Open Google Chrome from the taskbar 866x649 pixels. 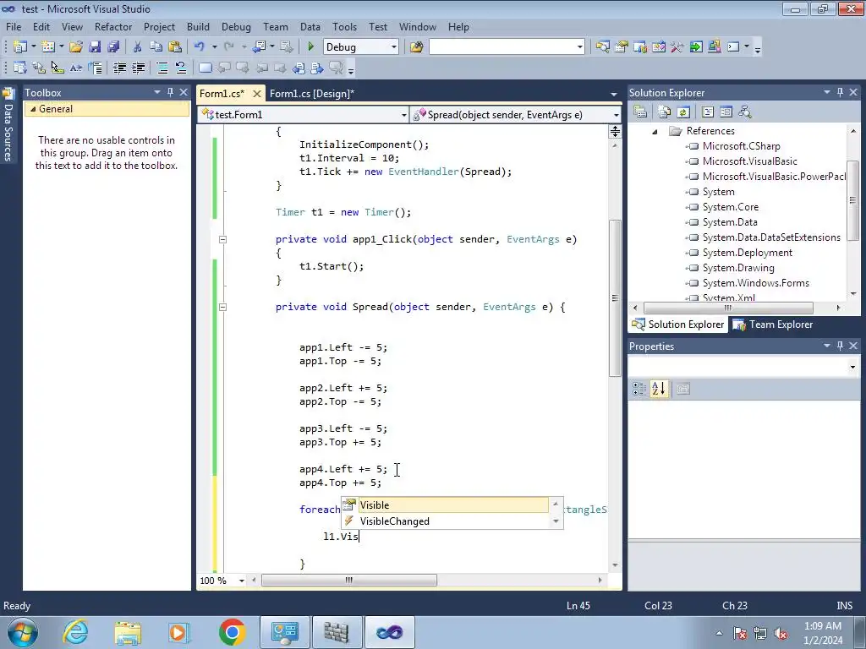pyautogui.click(x=232, y=632)
